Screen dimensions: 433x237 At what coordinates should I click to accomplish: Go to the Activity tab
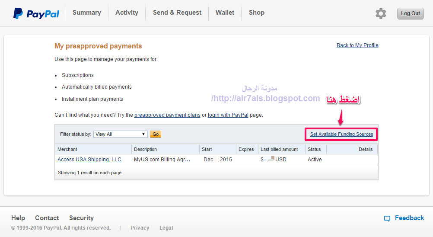(x=127, y=13)
